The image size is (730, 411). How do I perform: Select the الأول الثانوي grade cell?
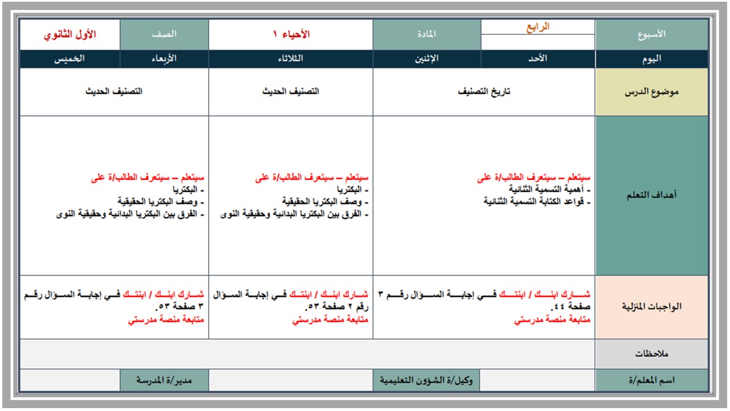tap(70, 35)
